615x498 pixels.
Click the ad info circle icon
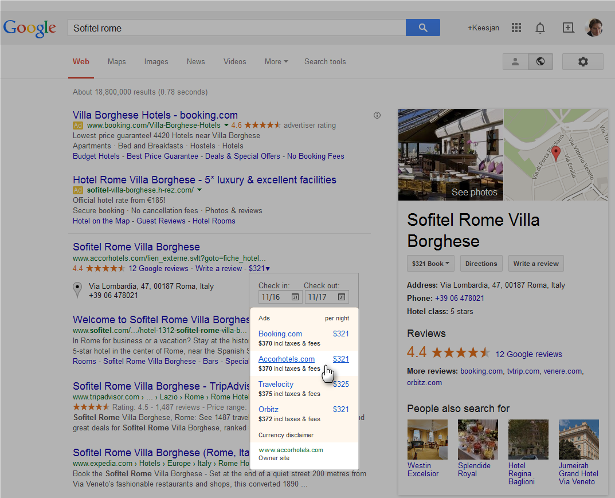pyautogui.click(x=377, y=115)
